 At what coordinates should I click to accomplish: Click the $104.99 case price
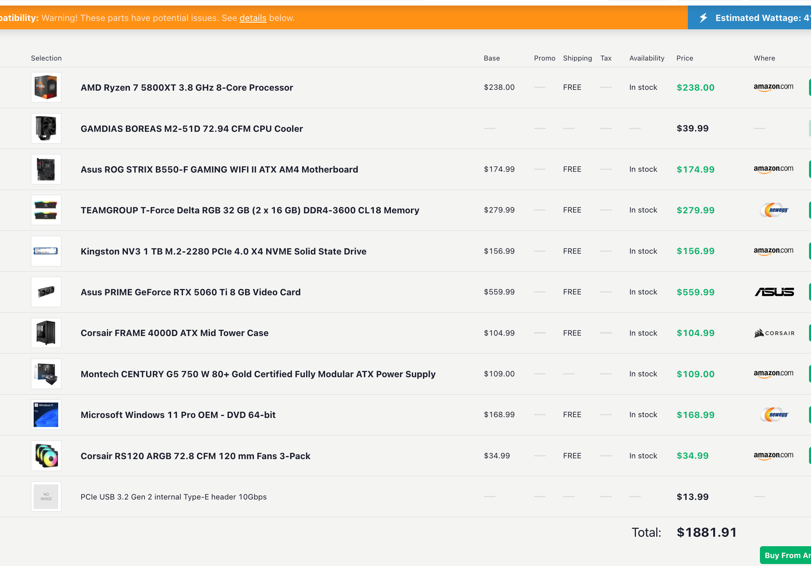pyautogui.click(x=695, y=333)
